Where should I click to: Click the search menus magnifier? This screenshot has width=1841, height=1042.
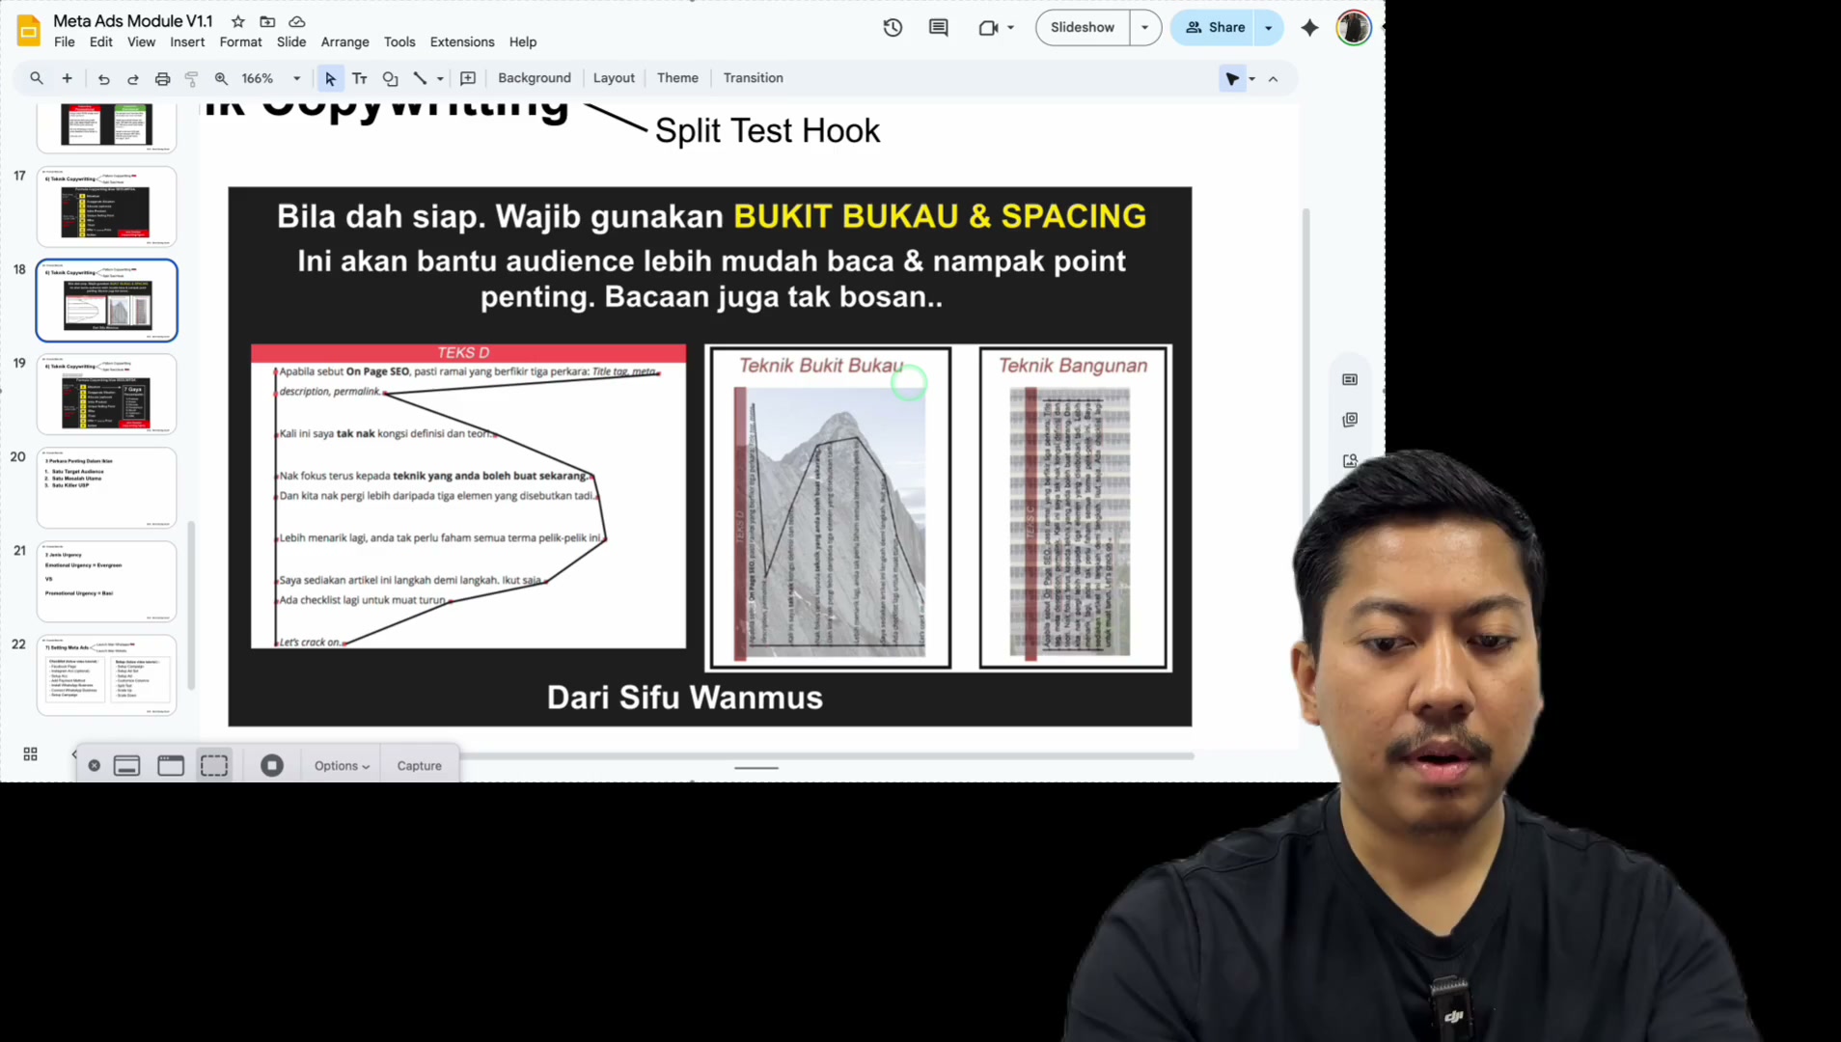tap(37, 78)
